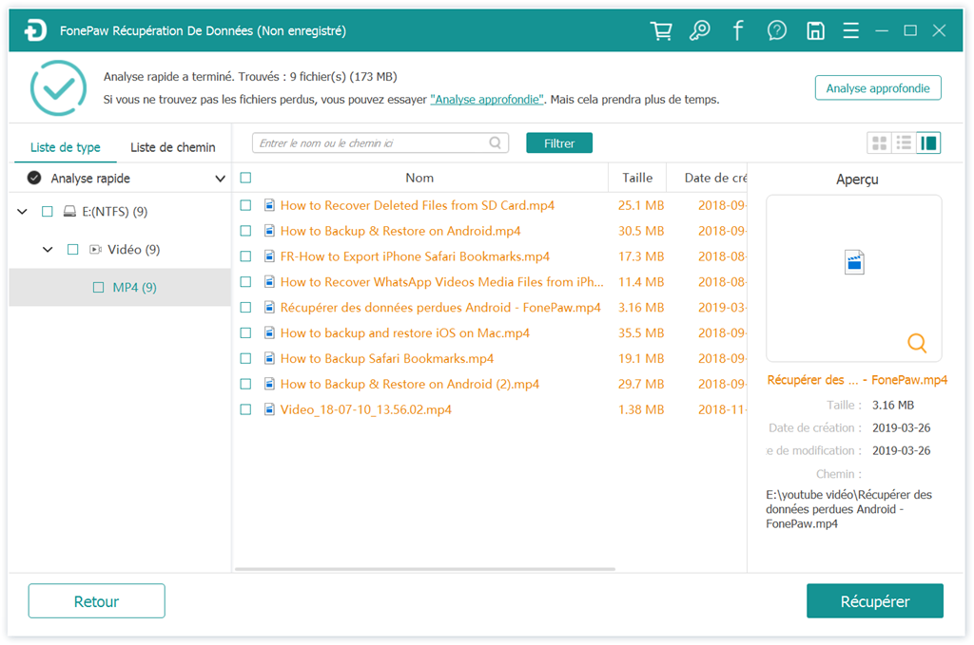Tick the MP4 (9) checkbox
974x645 pixels.
[98, 287]
